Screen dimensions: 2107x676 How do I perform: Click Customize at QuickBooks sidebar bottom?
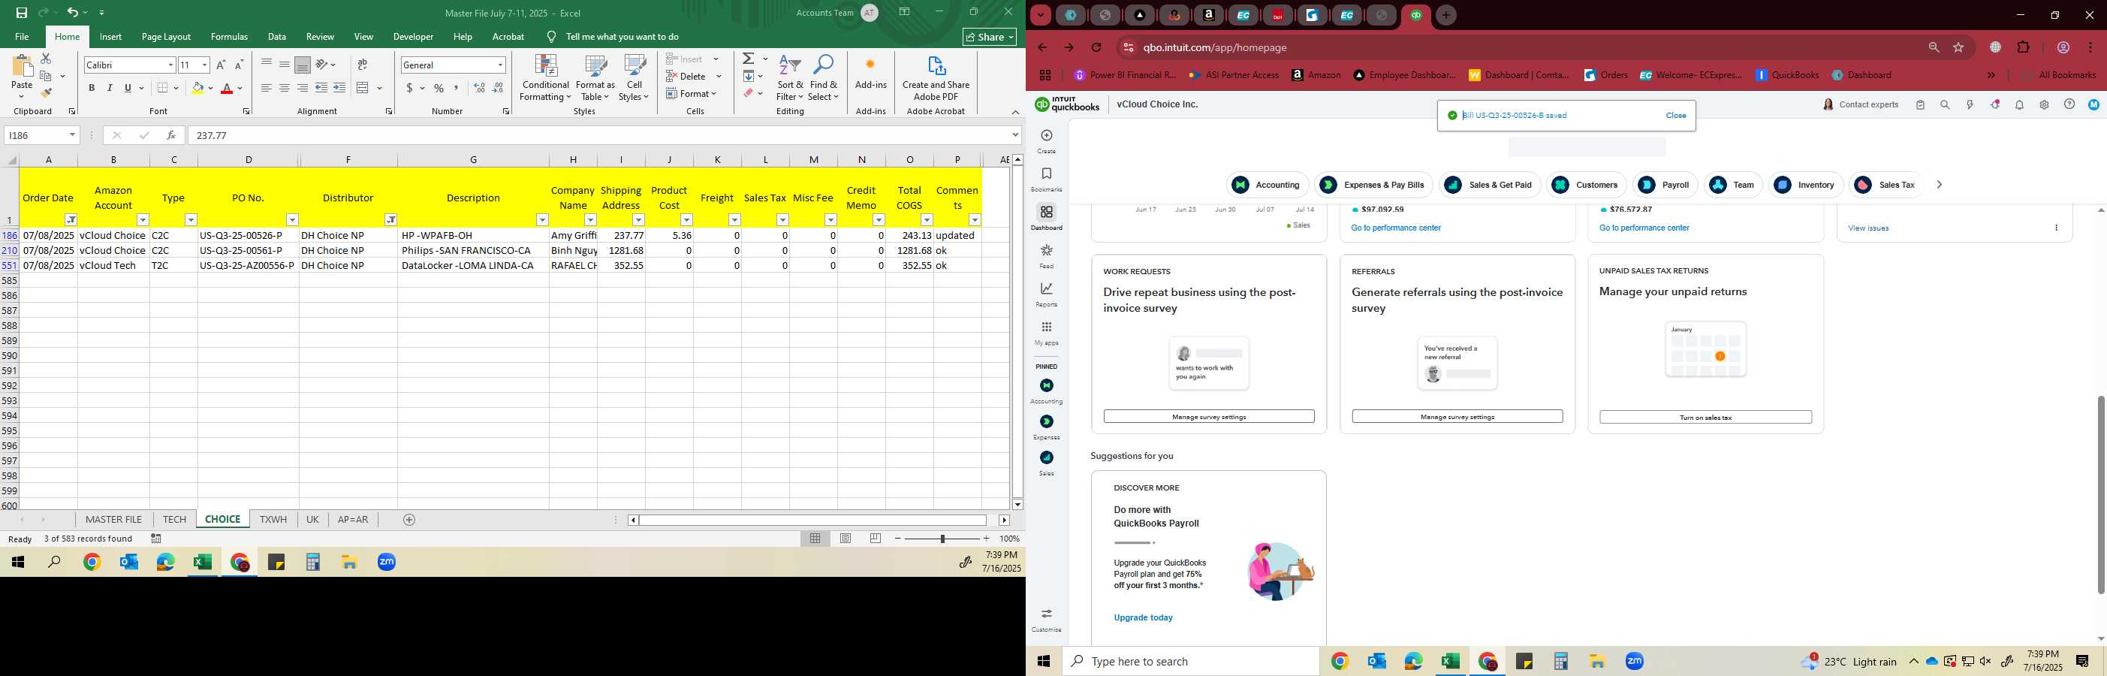[1046, 620]
